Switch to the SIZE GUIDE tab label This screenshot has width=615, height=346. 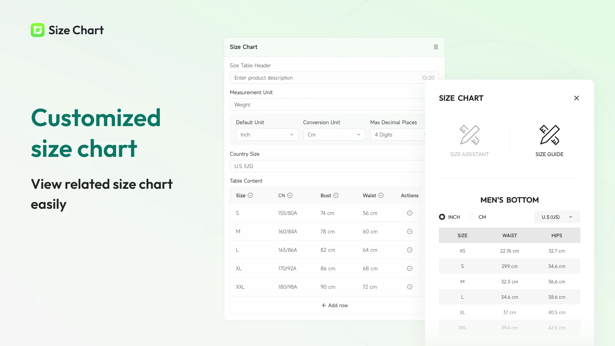[x=550, y=154]
